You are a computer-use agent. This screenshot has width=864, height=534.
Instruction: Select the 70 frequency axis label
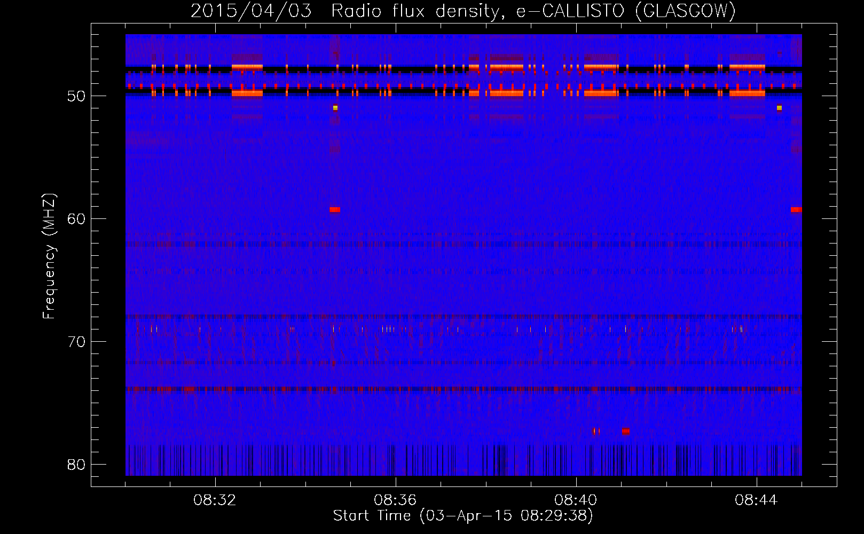click(77, 342)
